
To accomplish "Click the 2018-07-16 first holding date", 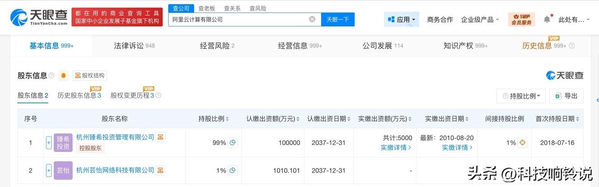I will [x=557, y=143].
